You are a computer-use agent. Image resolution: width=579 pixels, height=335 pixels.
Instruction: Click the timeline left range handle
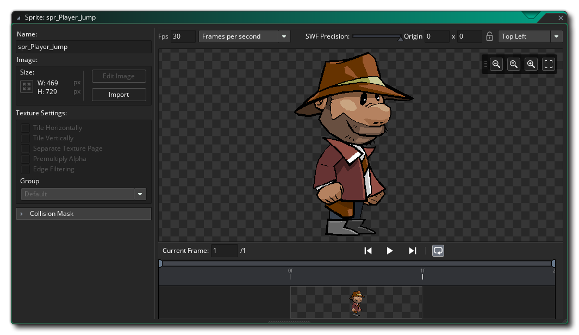[x=160, y=263]
